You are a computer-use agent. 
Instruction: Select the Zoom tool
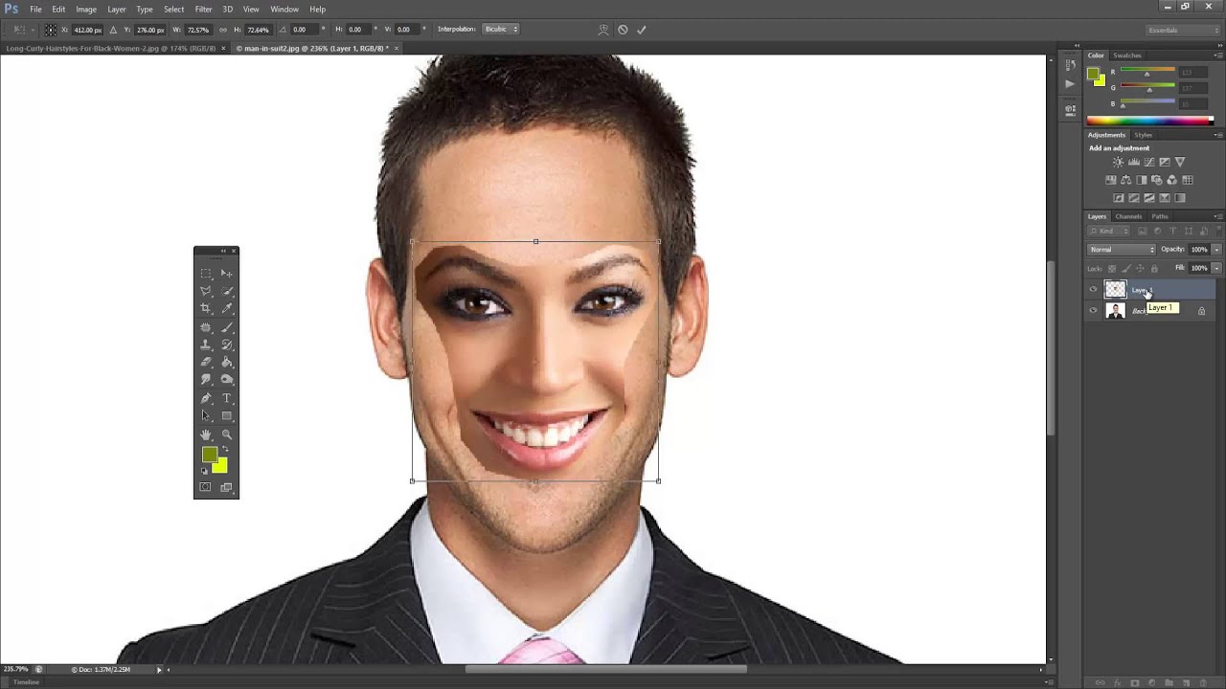click(227, 434)
